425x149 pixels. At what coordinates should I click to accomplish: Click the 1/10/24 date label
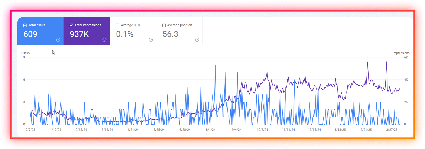pyautogui.click(x=56, y=130)
